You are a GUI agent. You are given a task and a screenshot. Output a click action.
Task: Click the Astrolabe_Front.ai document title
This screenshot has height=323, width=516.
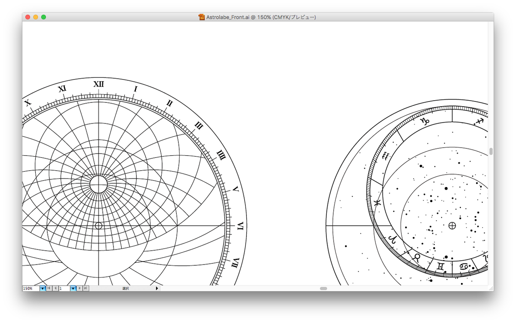(x=261, y=17)
